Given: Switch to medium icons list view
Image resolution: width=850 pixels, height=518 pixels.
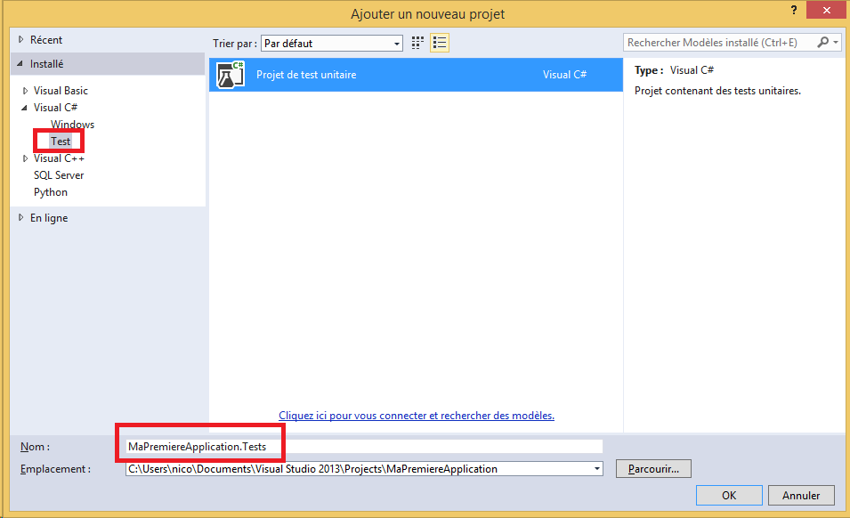Looking at the screenshot, I should click(440, 43).
